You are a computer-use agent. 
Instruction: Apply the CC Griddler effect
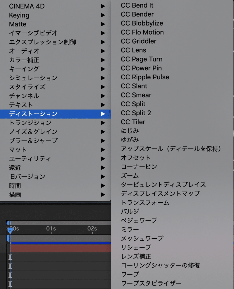pos(172,41)
